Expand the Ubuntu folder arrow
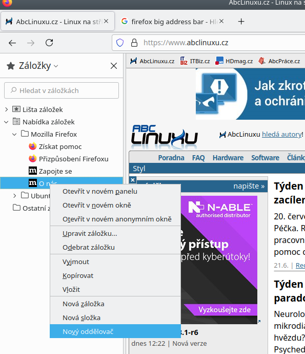305x354 pixels. pos(15,196)
